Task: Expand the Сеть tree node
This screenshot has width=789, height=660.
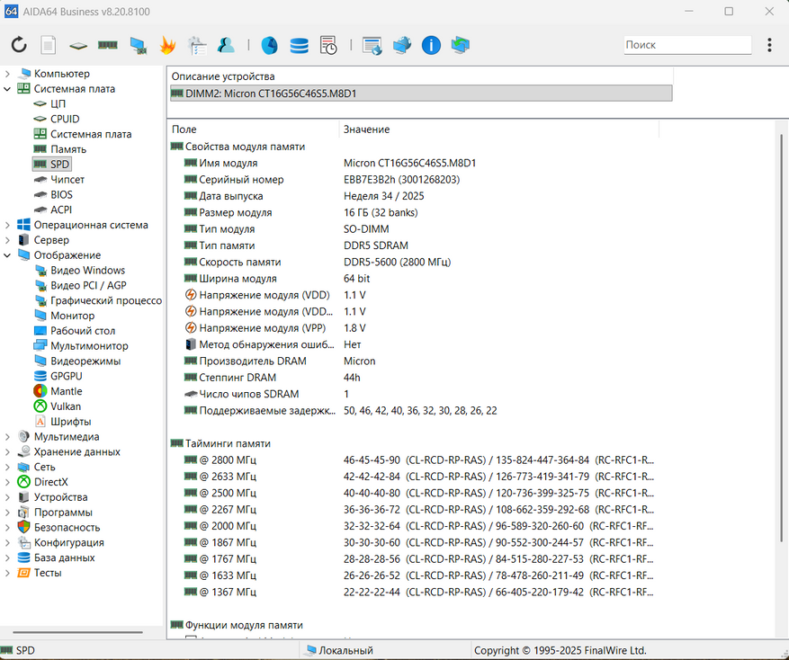Action: click(x=7, y=467)
